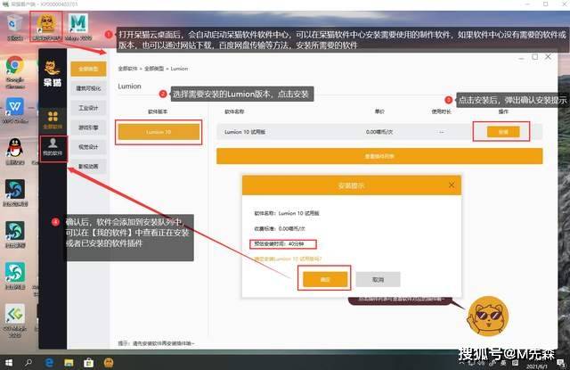The image size is (570, 370).
Task: Click the taskbar date and clock
Action: click(536, 365)
